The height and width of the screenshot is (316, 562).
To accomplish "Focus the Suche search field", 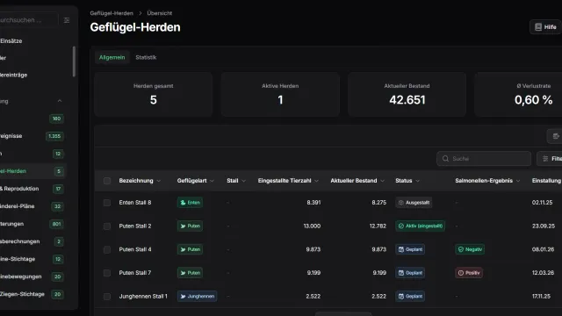I will [484, 158].
